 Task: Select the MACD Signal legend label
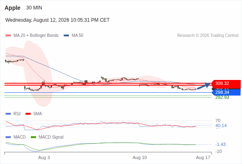[x=51, y=137]
